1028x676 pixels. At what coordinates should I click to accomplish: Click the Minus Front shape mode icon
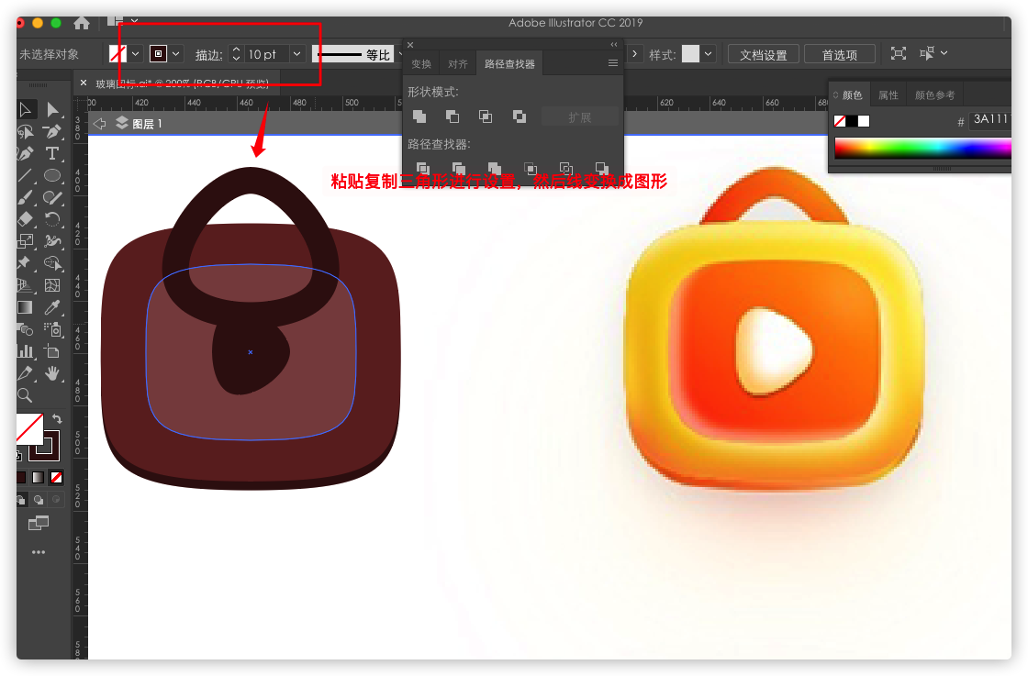pos(453,116)
